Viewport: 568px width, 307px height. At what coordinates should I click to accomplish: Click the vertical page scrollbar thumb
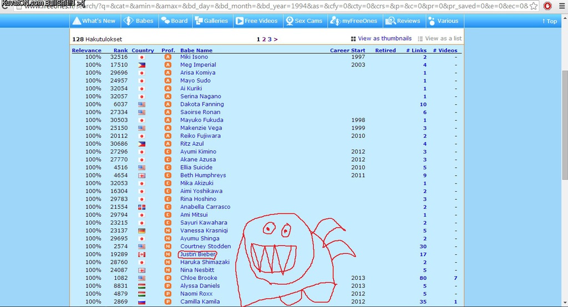click(565, 125)
